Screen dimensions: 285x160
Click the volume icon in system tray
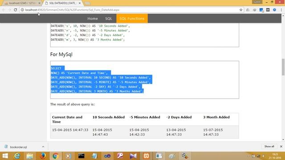pos(263,156)
